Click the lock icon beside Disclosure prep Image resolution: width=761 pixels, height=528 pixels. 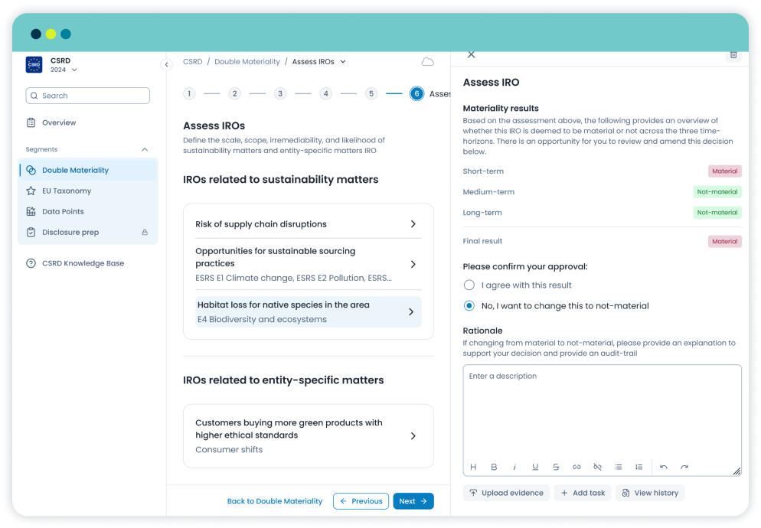click(145, 233)
